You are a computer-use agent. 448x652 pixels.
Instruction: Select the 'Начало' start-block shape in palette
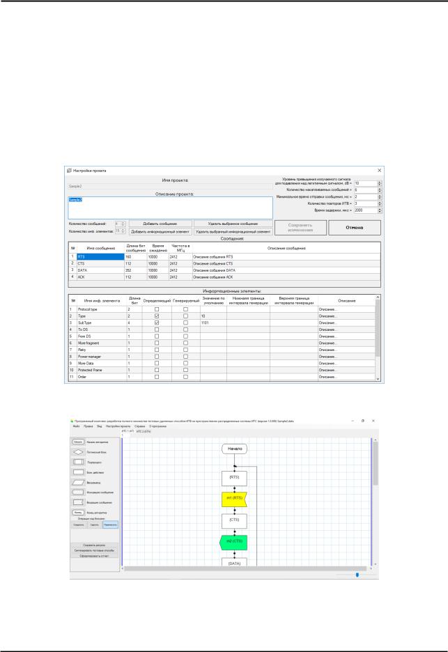tap(78, 442)
